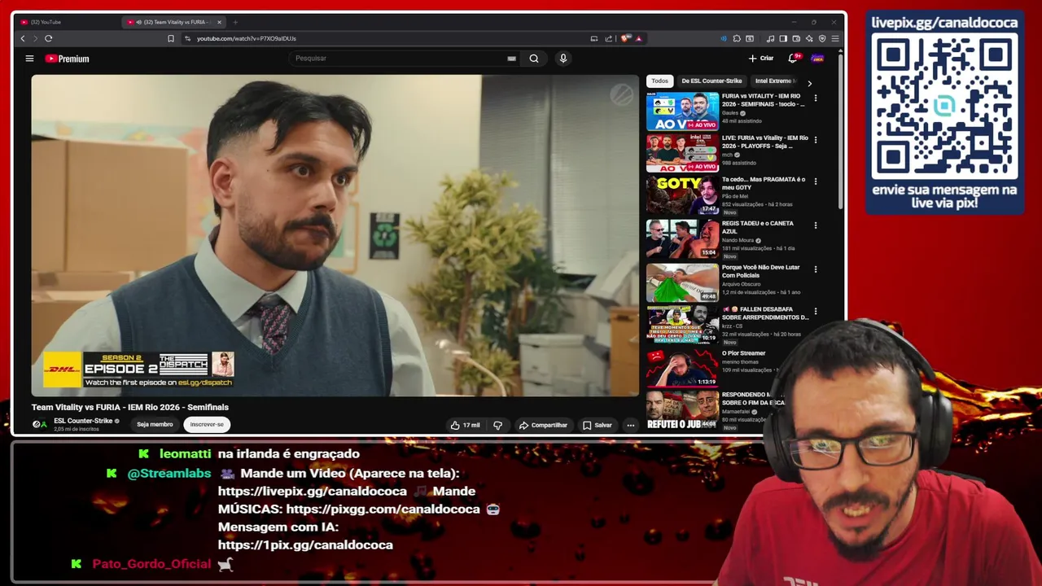The height and width of the screenshot is (586, 1042).
Task: Open the Brave Wallet icon
Action: (796, 38)
